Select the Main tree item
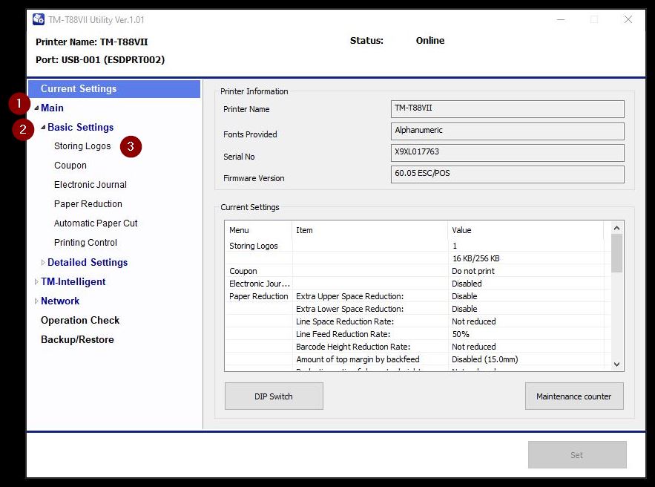Screen dimensions: 655x487 click(x=52, y=108)
